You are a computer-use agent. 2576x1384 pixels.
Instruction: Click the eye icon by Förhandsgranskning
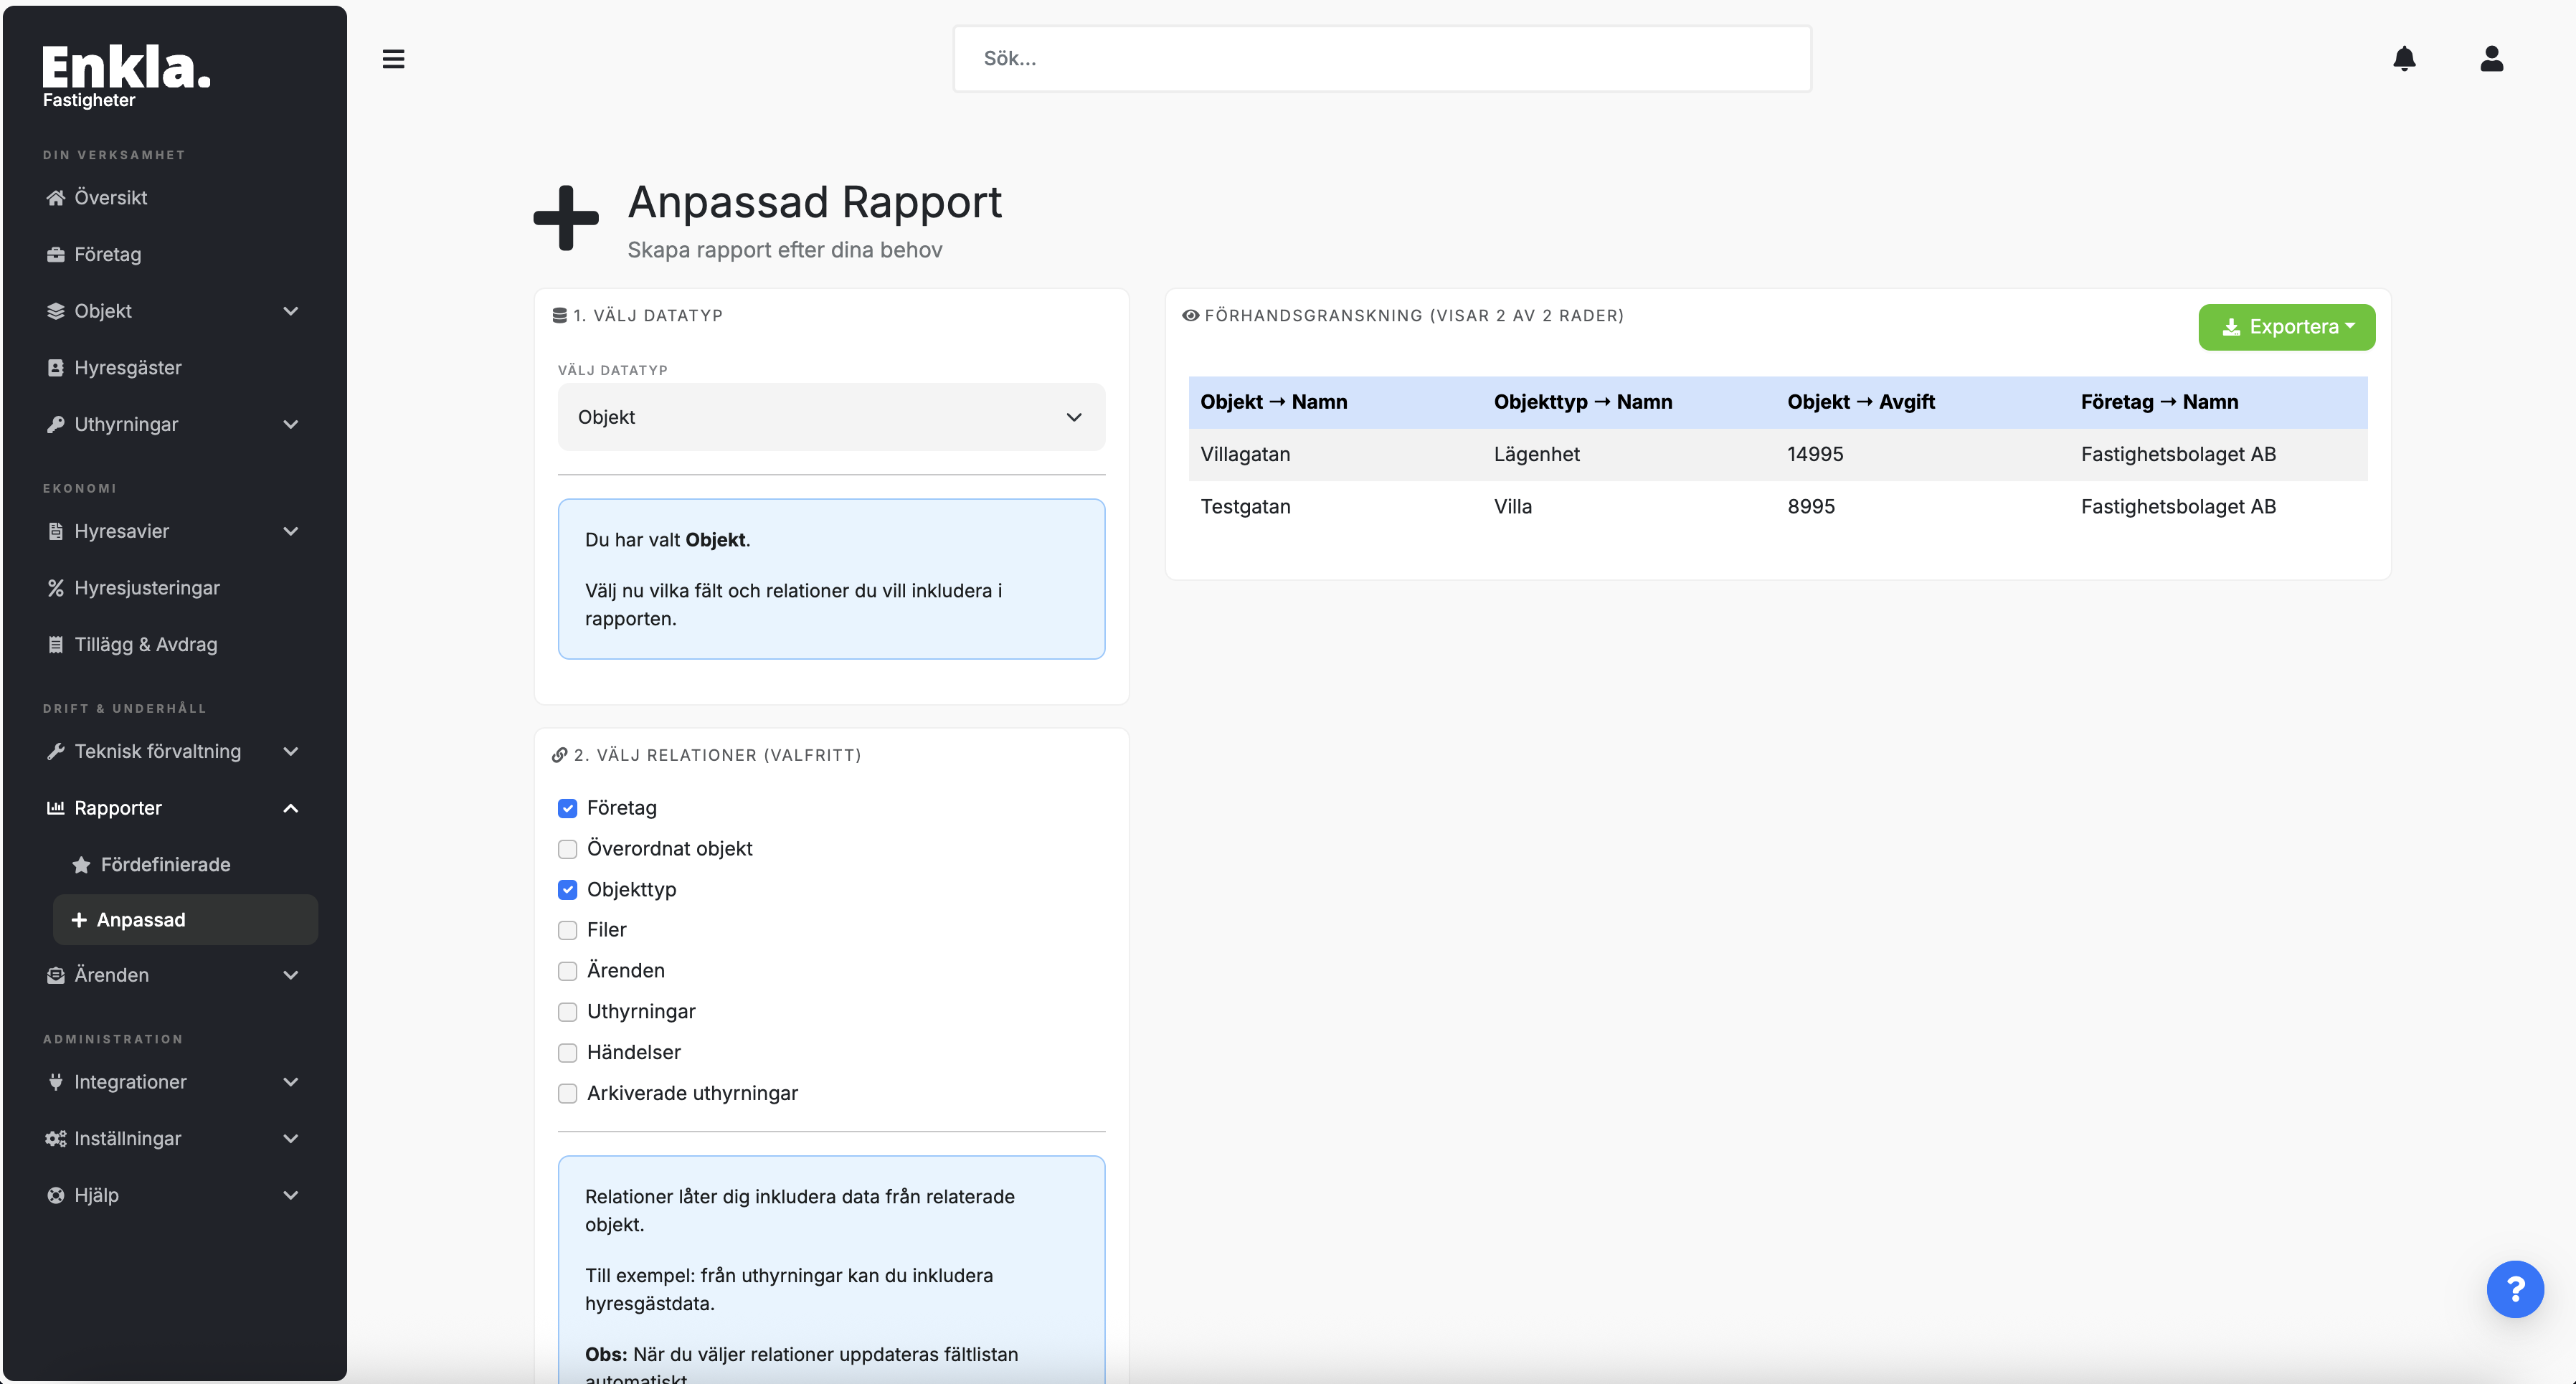click(1190, 315)
